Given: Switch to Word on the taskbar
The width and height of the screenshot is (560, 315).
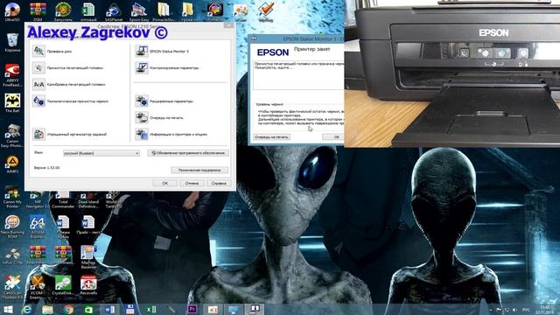Looking at the screenshot, I should point(109,309).
